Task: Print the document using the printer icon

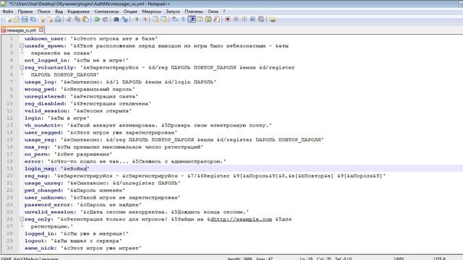Action: [58, 19]
